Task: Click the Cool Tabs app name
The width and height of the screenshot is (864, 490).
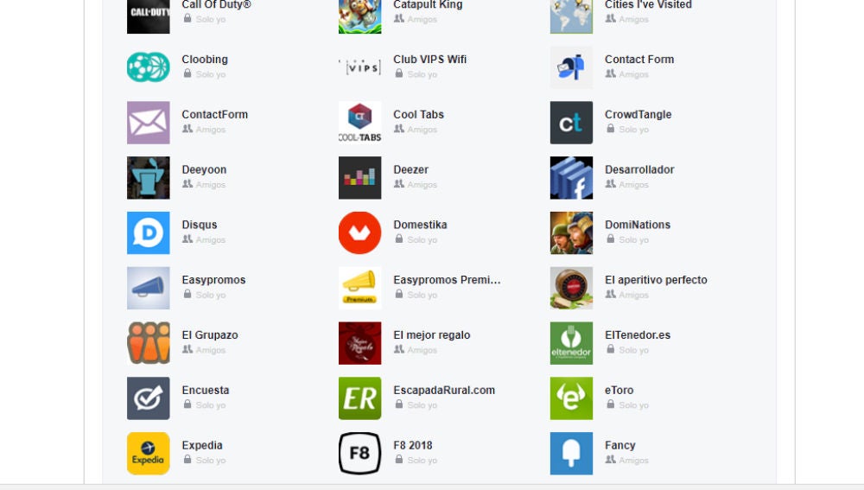Action: click(x=418, y=115)
